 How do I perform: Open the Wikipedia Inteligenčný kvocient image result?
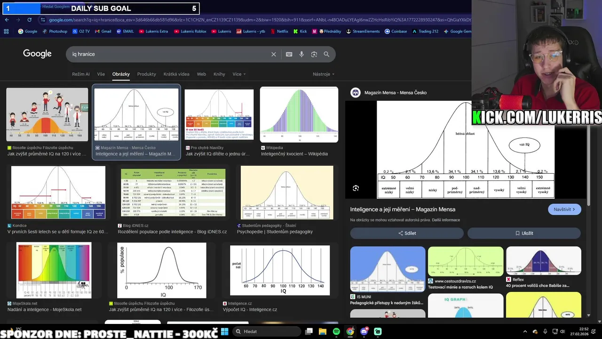[299, 114]
